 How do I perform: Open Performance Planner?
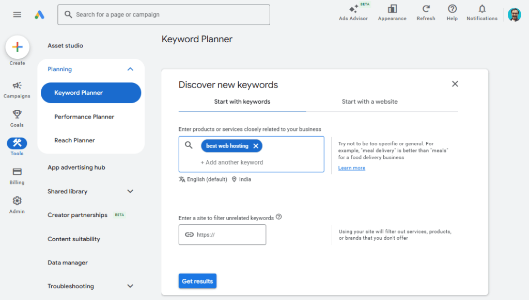pyautogui.click(x=84, y=117)
